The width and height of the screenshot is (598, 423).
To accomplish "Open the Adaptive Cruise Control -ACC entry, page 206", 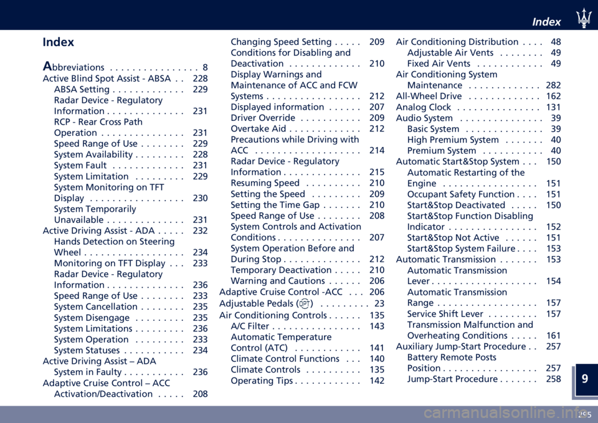I will 301,292.
